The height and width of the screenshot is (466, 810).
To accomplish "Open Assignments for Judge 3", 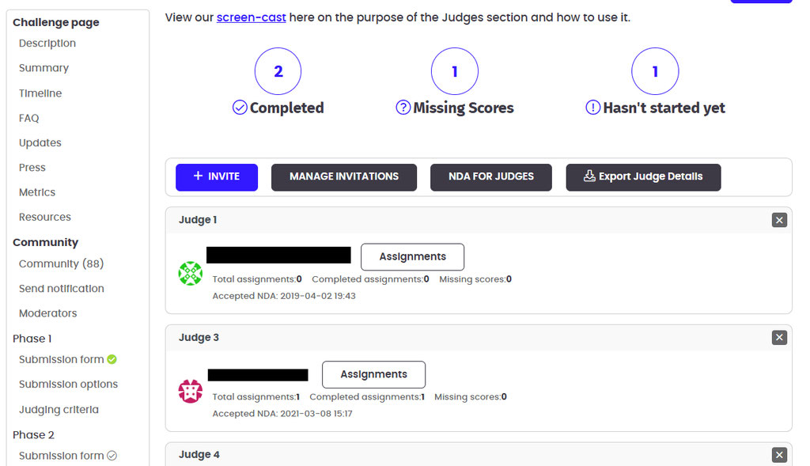I will point(373,374).
